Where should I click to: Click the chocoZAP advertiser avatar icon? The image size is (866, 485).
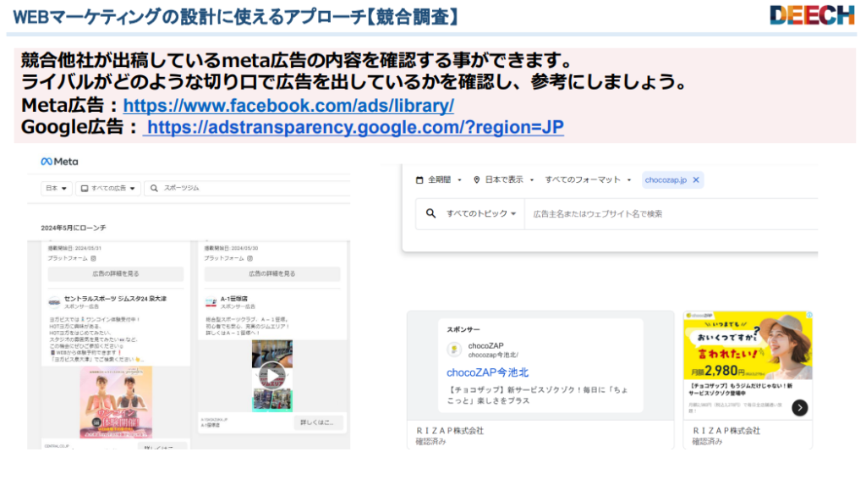(x=454, y=349)
